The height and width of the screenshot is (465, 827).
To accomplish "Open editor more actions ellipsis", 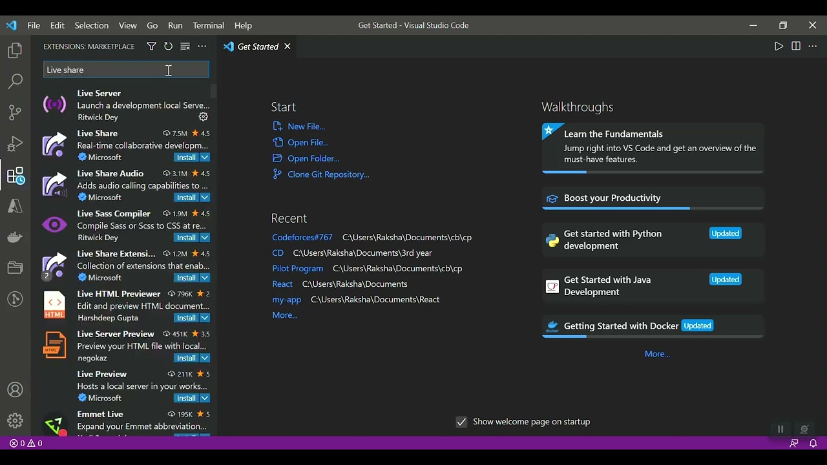I will 813,46.
